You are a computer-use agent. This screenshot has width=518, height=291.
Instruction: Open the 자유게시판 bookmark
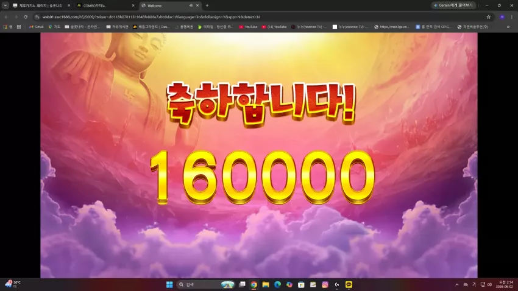click(117, 27)
